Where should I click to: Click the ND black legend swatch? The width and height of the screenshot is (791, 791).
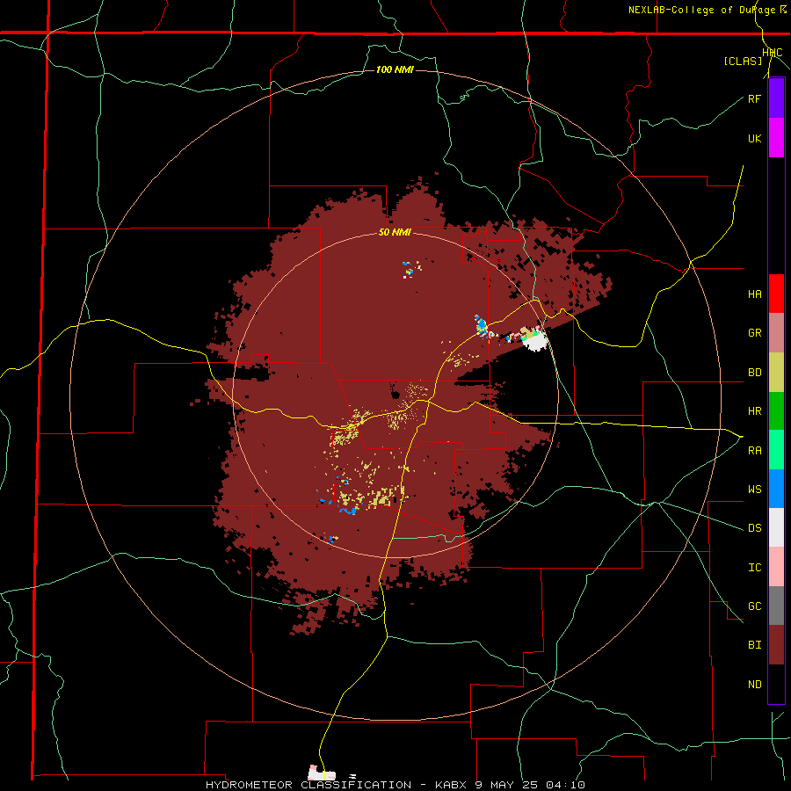[x=776, y=684]
